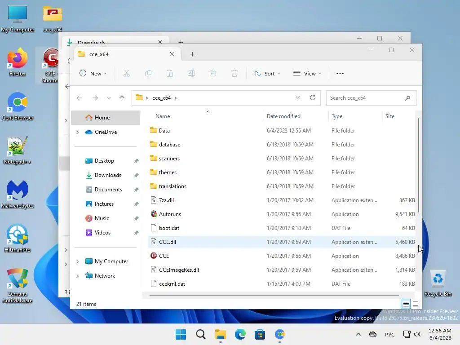Select Notepad++ desktop icon
The image size is (460, 345).
coord(18,150)
